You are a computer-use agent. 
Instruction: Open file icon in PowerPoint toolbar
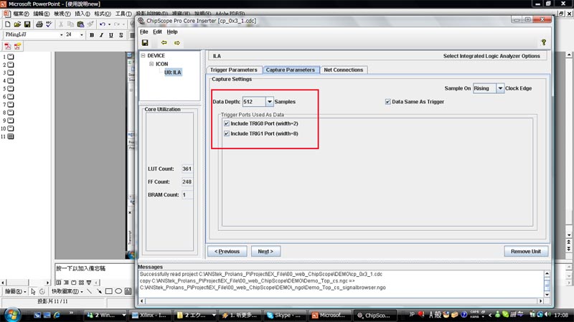[x=17, y=24]
